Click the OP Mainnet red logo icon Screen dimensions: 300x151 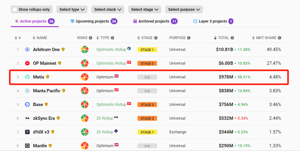pyautogui.click(x=27, y=63)
